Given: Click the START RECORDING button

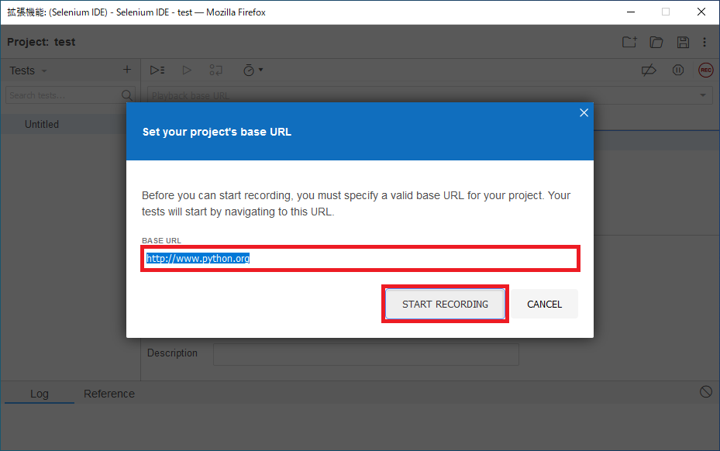Looking at the screenshot, I should pyautogui.click(x=445, y=304).
